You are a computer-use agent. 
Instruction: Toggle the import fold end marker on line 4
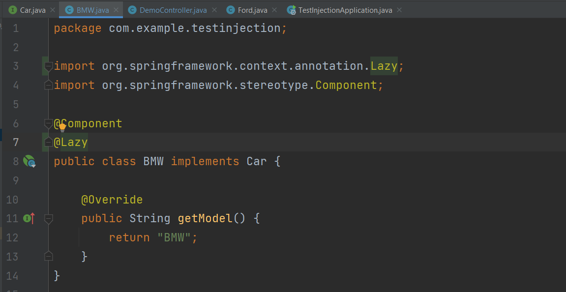tap(48, 85)
